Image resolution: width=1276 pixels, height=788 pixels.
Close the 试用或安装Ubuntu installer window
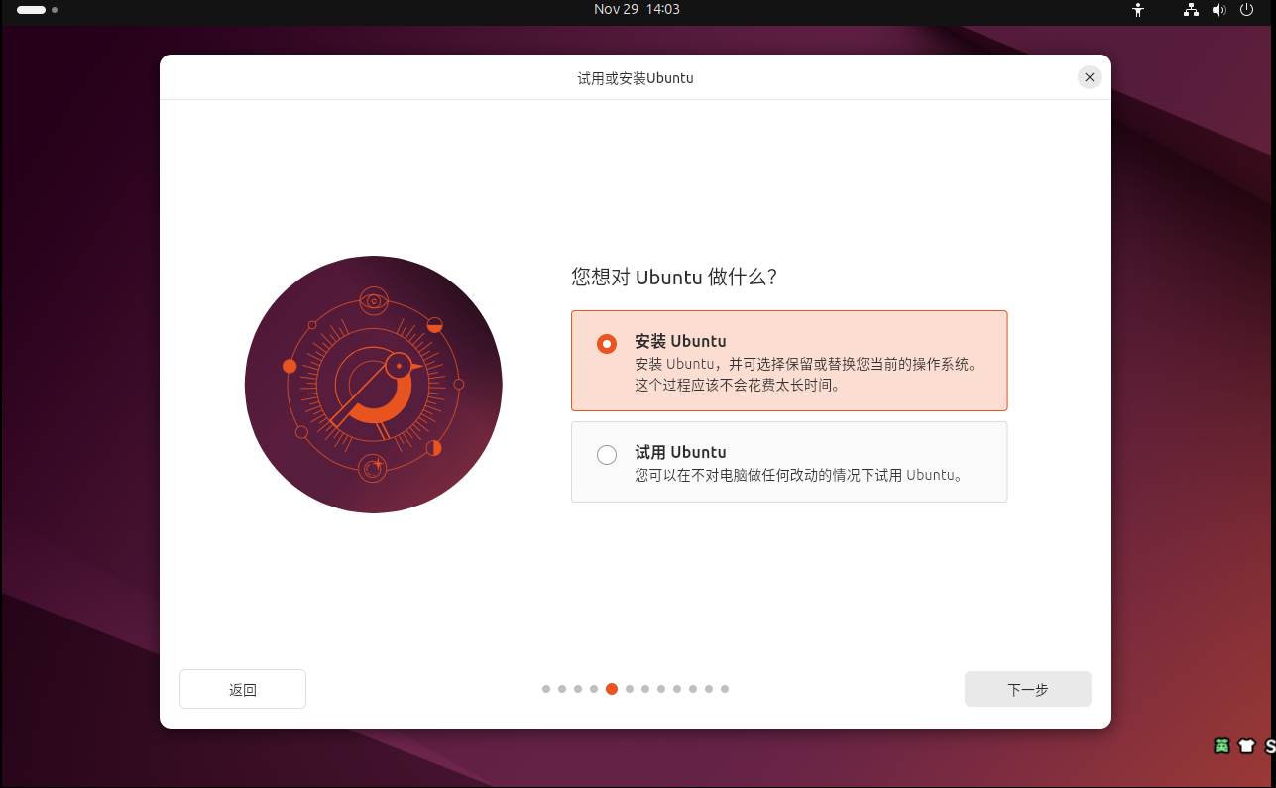(x=1090, y=77)
